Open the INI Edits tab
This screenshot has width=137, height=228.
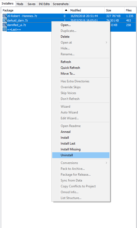point(44,4)
